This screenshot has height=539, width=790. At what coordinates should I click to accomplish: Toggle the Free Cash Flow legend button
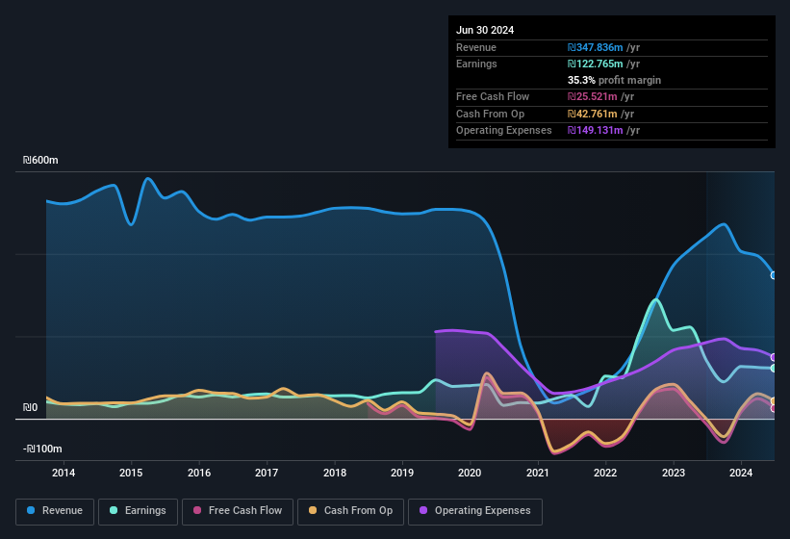coord(238,511)
